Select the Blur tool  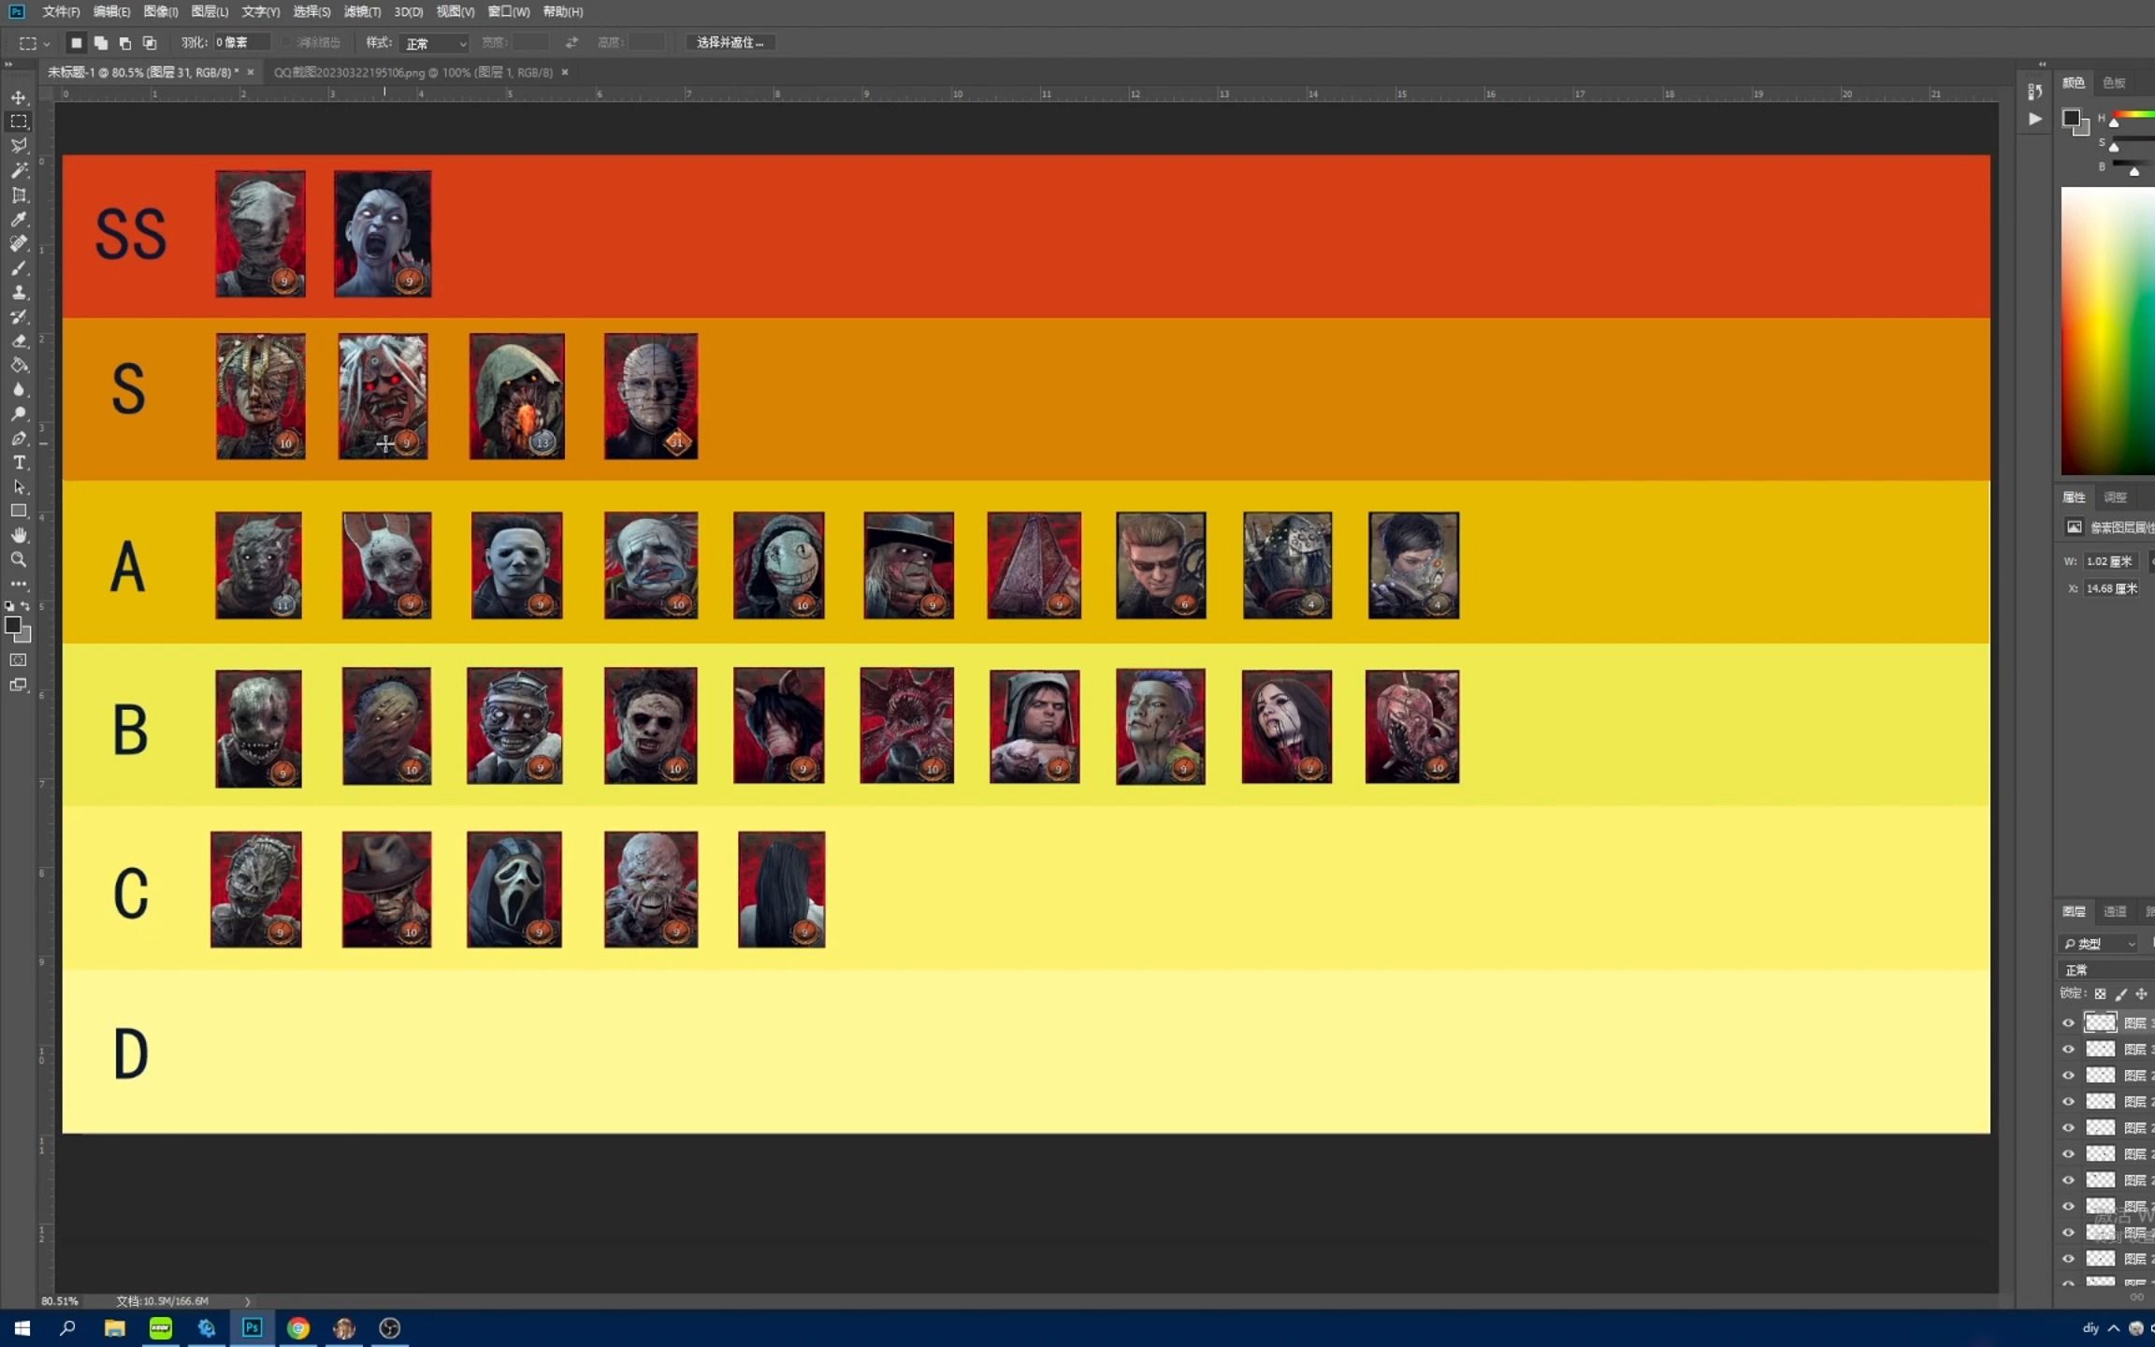pos(19,389)
